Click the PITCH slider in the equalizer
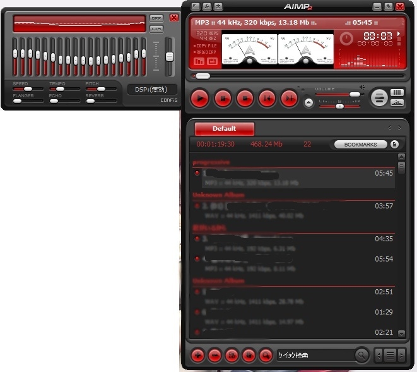 [101, 89]
